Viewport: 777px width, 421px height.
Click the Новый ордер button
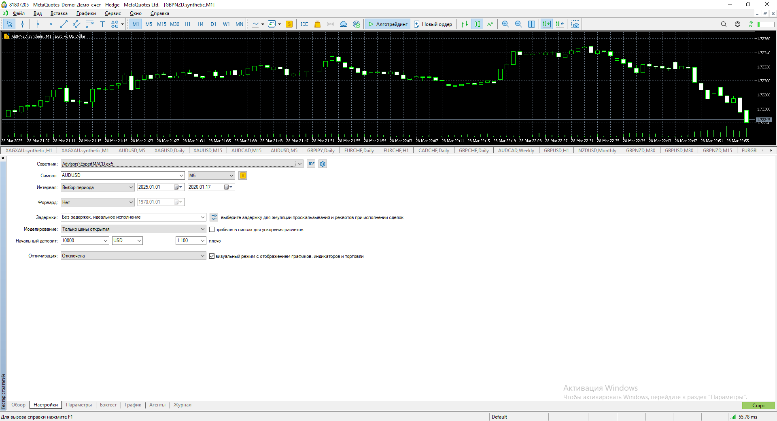click(433, 24)
